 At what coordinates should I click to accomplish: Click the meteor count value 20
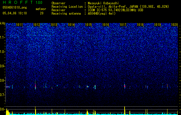click(x=42, y=13)
